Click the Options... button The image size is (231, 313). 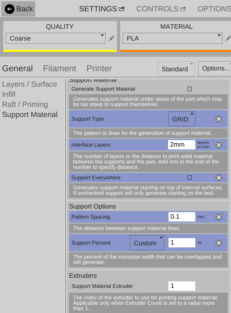(x=215, y=68)
